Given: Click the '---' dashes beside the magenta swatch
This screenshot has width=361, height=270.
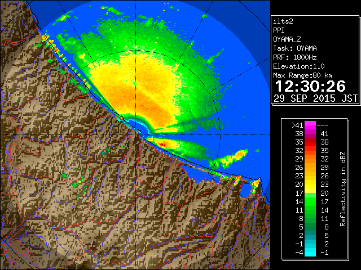Looking at the screenshot, I should [323, 125].
